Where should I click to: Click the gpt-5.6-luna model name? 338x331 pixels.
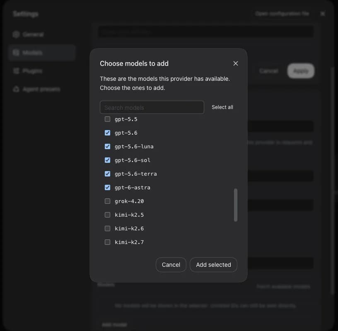pyautogui.click(x=134, y=147)
